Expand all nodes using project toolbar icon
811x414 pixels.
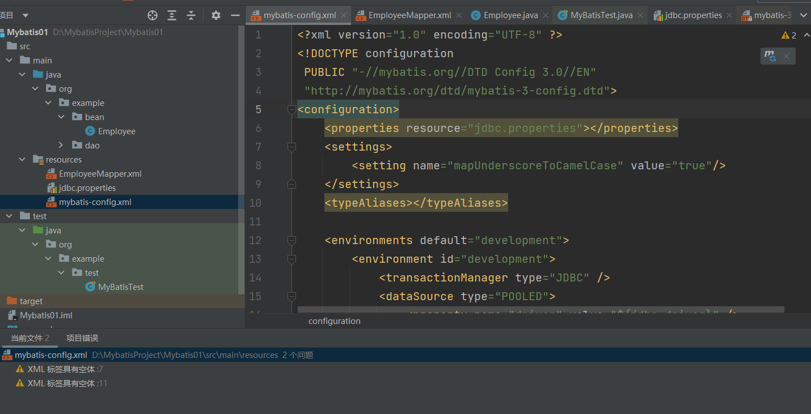point(172,15)
